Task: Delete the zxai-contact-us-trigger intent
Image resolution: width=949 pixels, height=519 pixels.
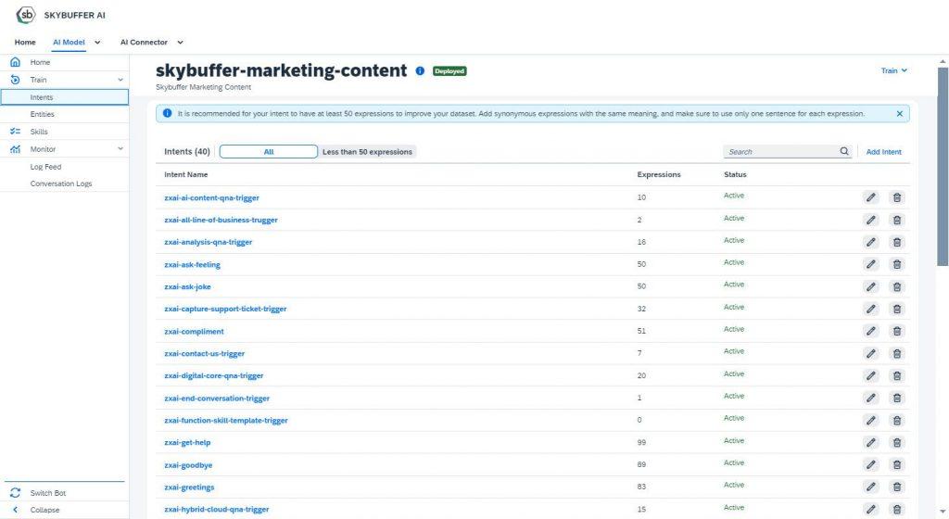Action: 897,353
